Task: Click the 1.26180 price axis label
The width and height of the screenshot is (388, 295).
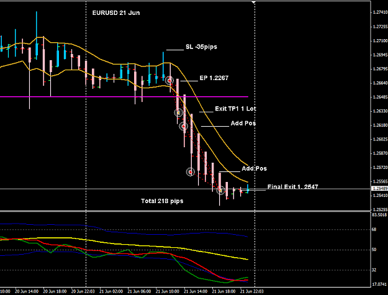Action: tap(380, 125)
